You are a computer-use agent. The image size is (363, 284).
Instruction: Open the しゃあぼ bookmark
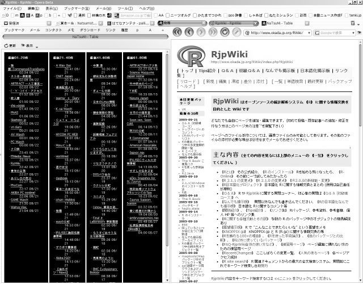click(x=254, y=15)
